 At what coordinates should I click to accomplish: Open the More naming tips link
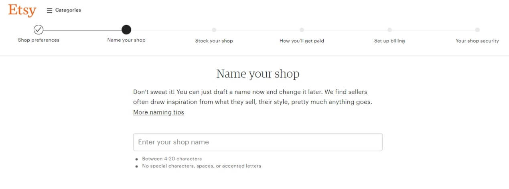click(x=158, y=112)
